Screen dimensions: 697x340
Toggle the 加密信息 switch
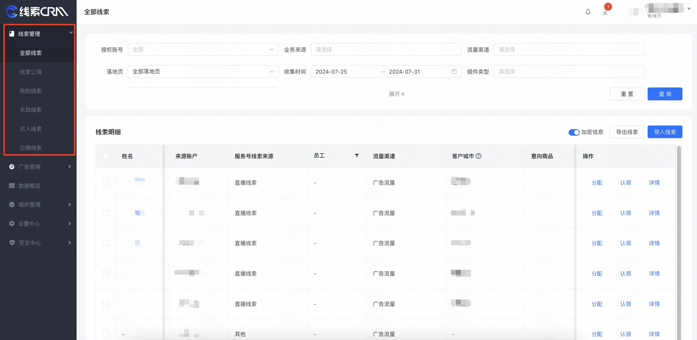coord(574,132)
